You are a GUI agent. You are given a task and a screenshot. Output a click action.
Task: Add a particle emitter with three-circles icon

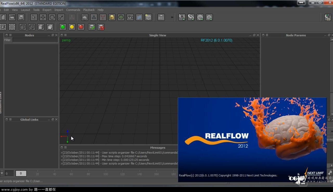pos(94,17)
